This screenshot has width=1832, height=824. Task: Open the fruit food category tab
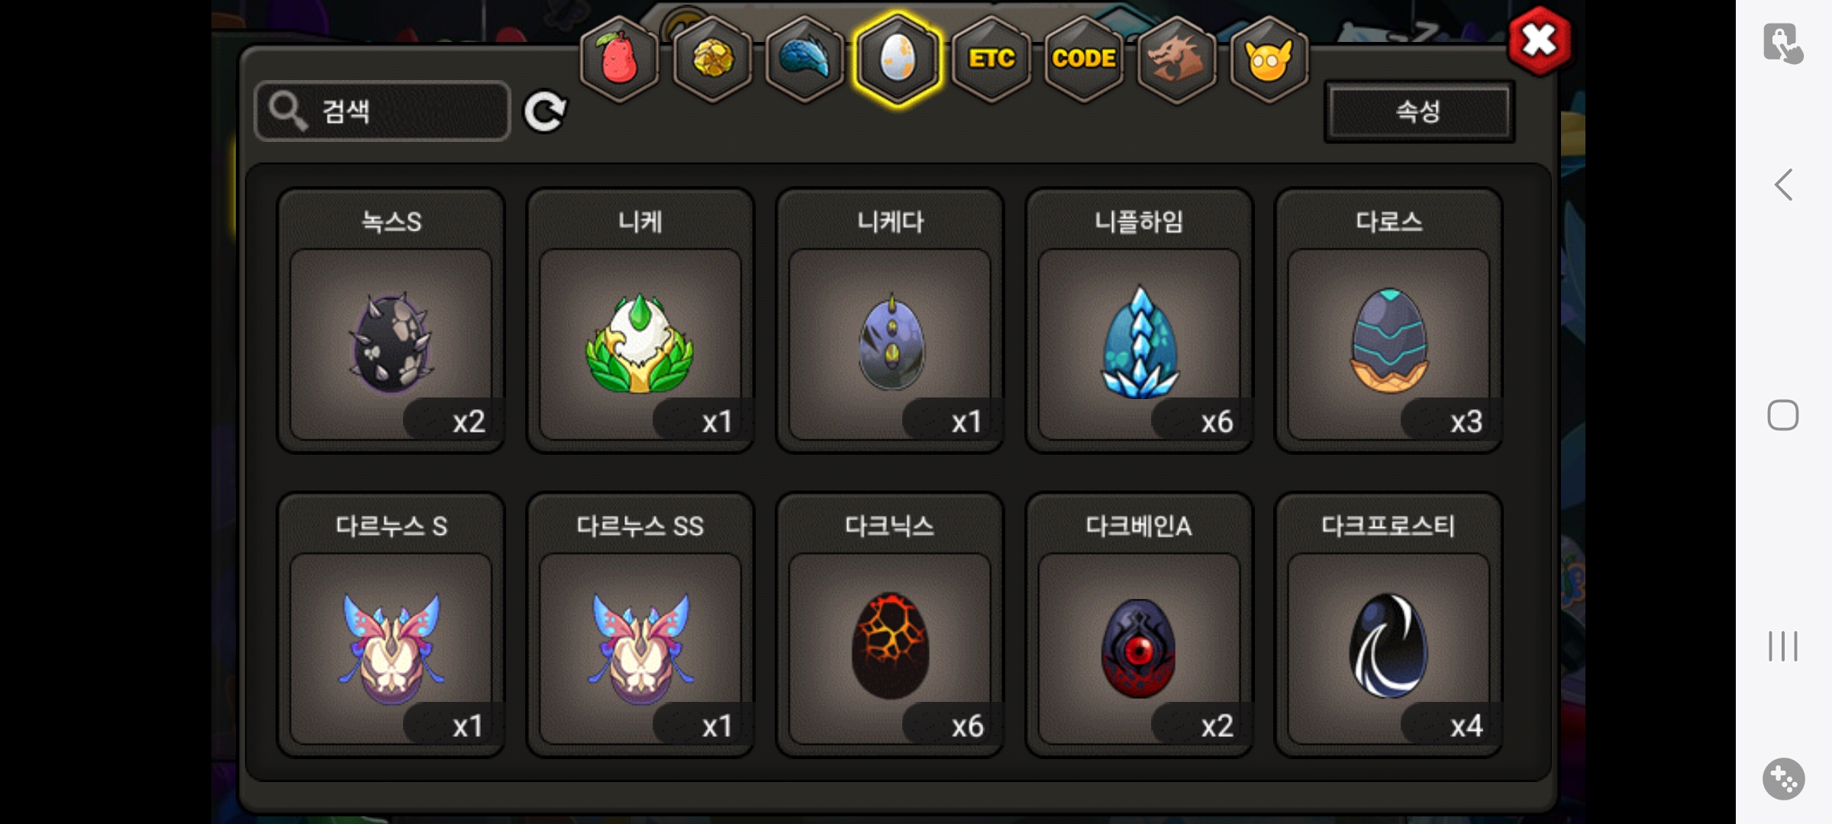click(619, 60)
